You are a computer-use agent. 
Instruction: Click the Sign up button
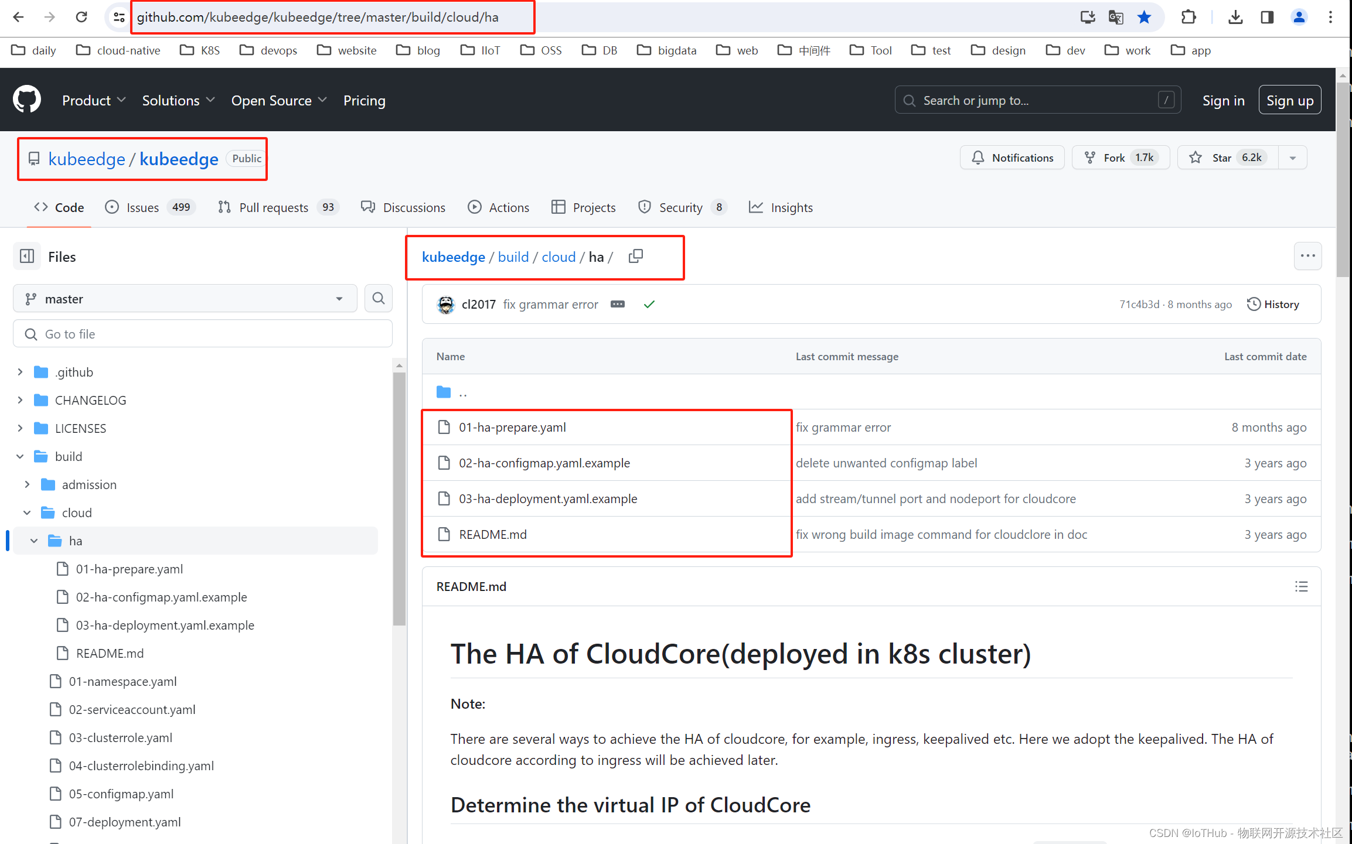pos(1290,100)
